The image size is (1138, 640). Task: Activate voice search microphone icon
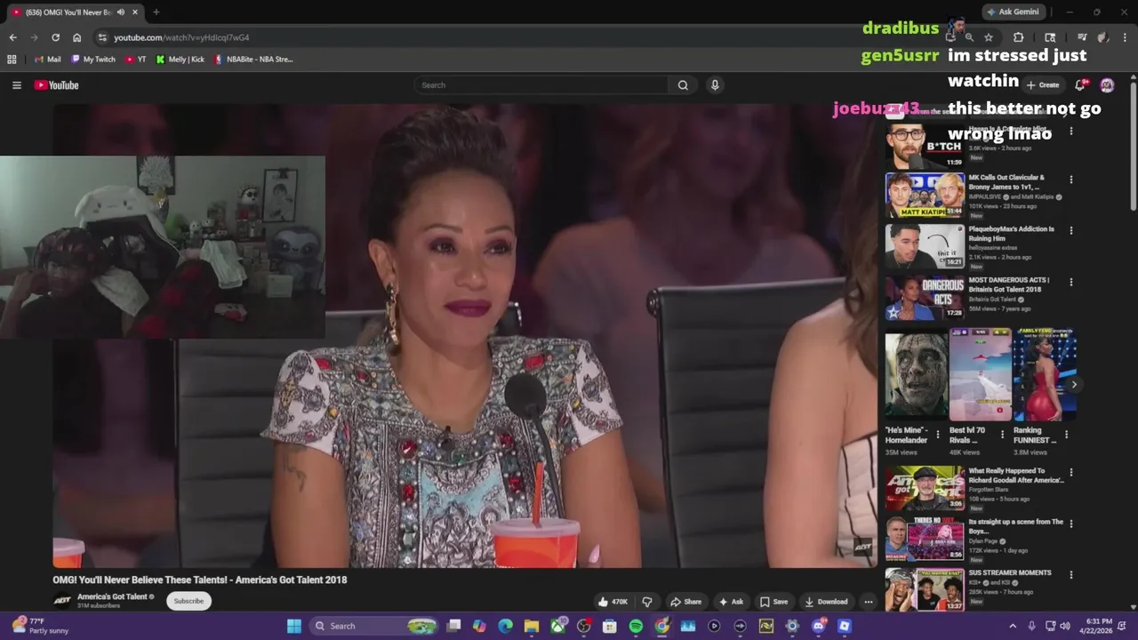(x=715, y=85)
